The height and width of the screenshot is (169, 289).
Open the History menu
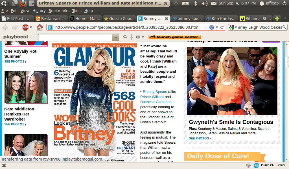click(x=39, y=11)
